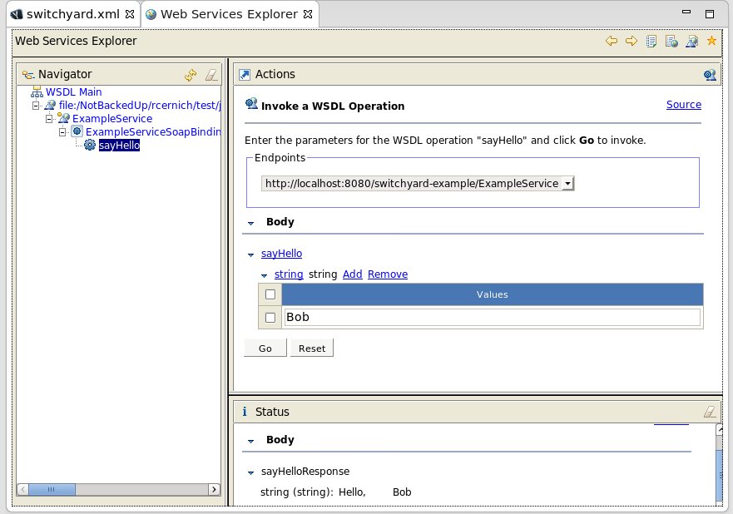Open Favorites star icon
This screenshot has height=514, width=733.
click(x=711, y=41)
